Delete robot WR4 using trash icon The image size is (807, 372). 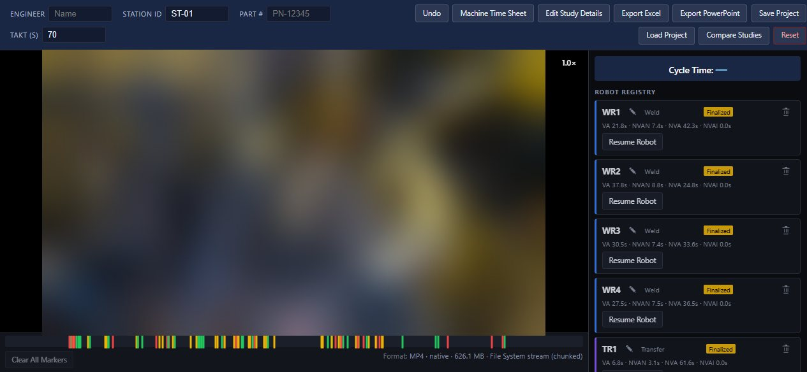click(x=786, y=290)
